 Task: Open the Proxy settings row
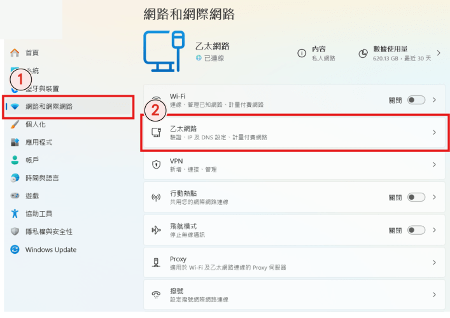click(x=294, y=263)
